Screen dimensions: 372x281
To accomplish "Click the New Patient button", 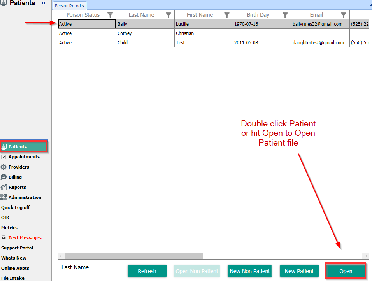I will [x=299, y=271].
